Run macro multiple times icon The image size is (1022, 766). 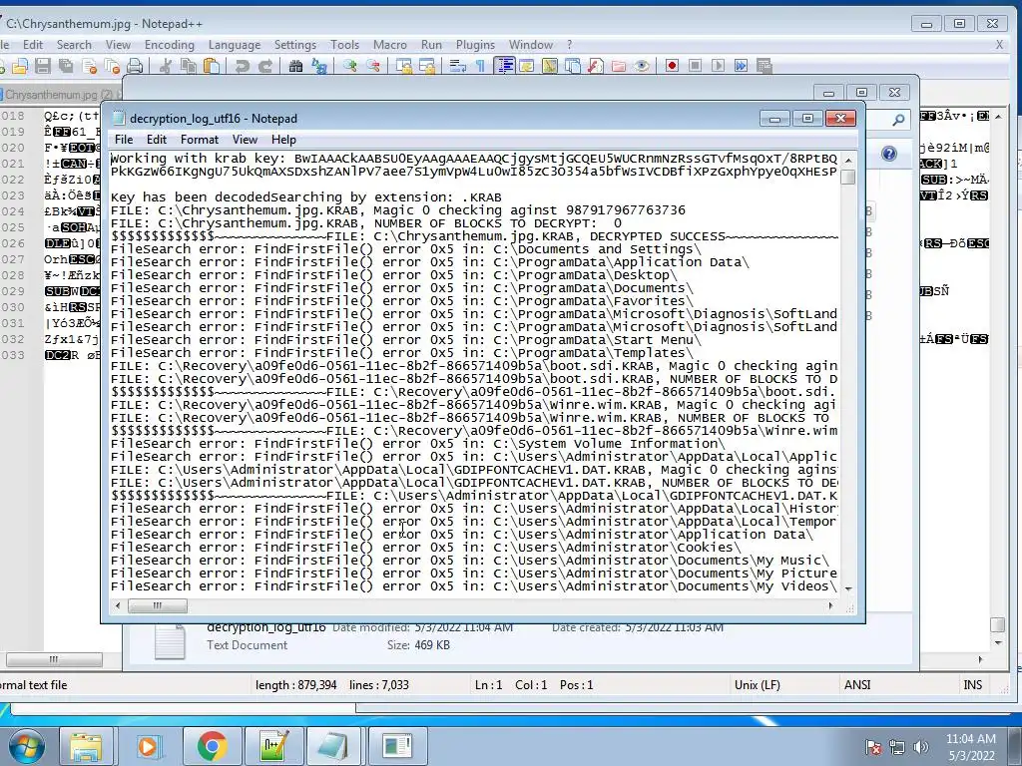742,66
